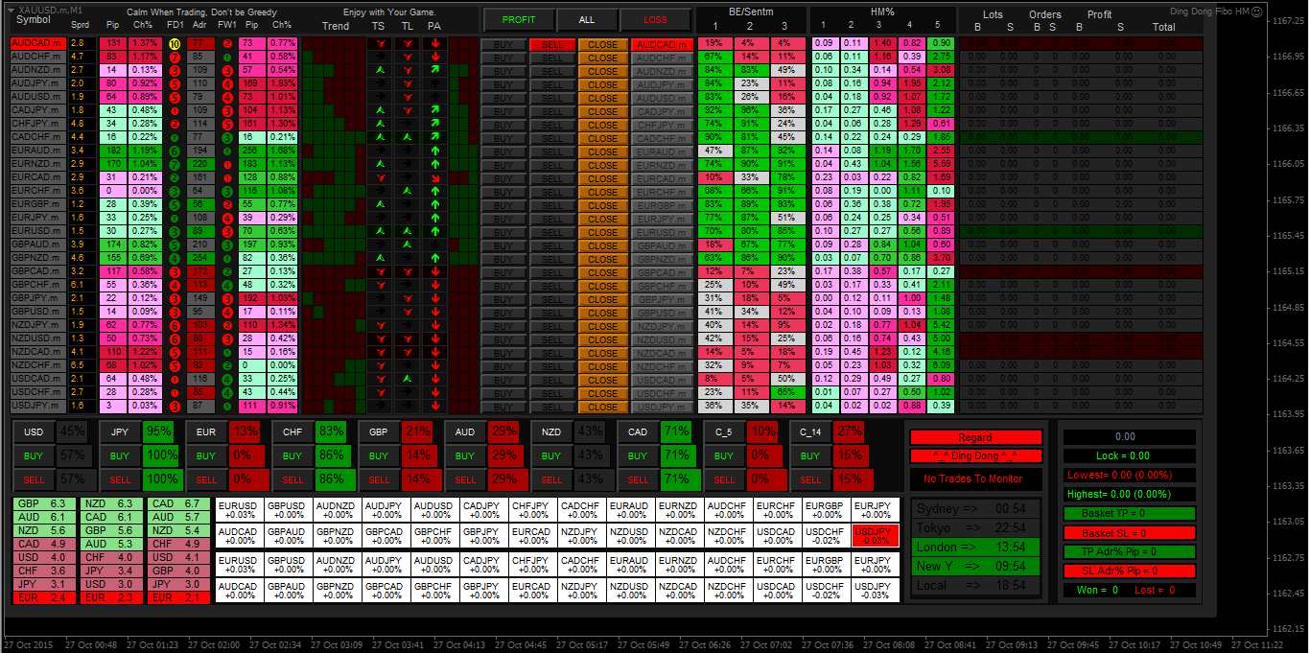This screenshot has width=1310, height=653.
Task: Click the green TL arrow in the CADCHF.m row
Action: [x=408, y=137]
